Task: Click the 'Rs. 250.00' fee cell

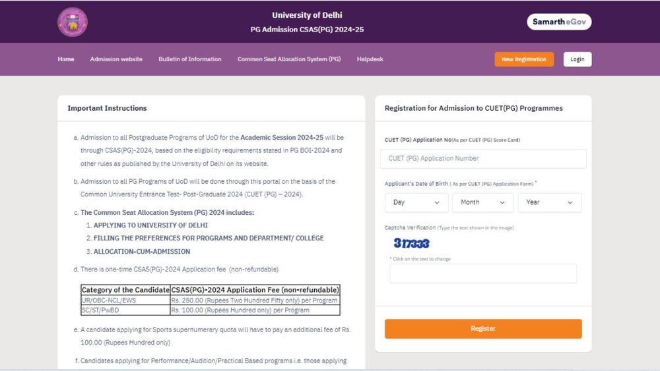Action: tap(255, 300)
